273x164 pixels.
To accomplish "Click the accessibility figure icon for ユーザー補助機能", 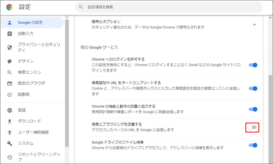I will 9,132.
